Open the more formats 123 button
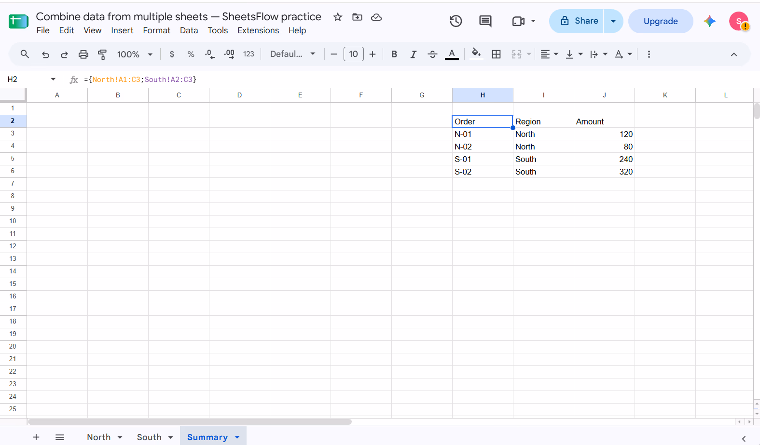 point(249,54)
